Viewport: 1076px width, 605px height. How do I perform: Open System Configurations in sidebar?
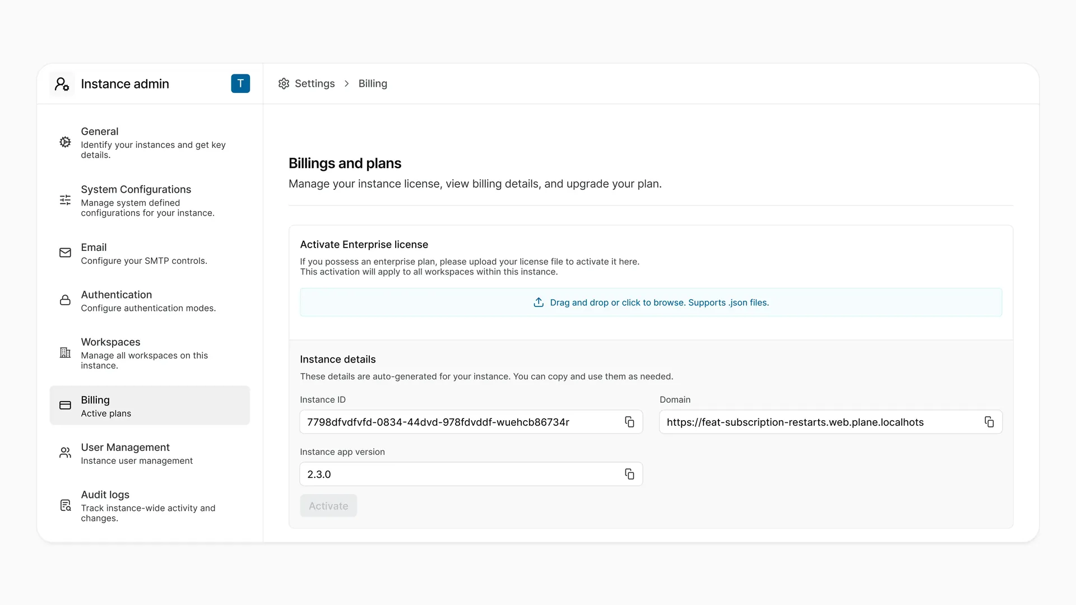click(x=150, y=201)
